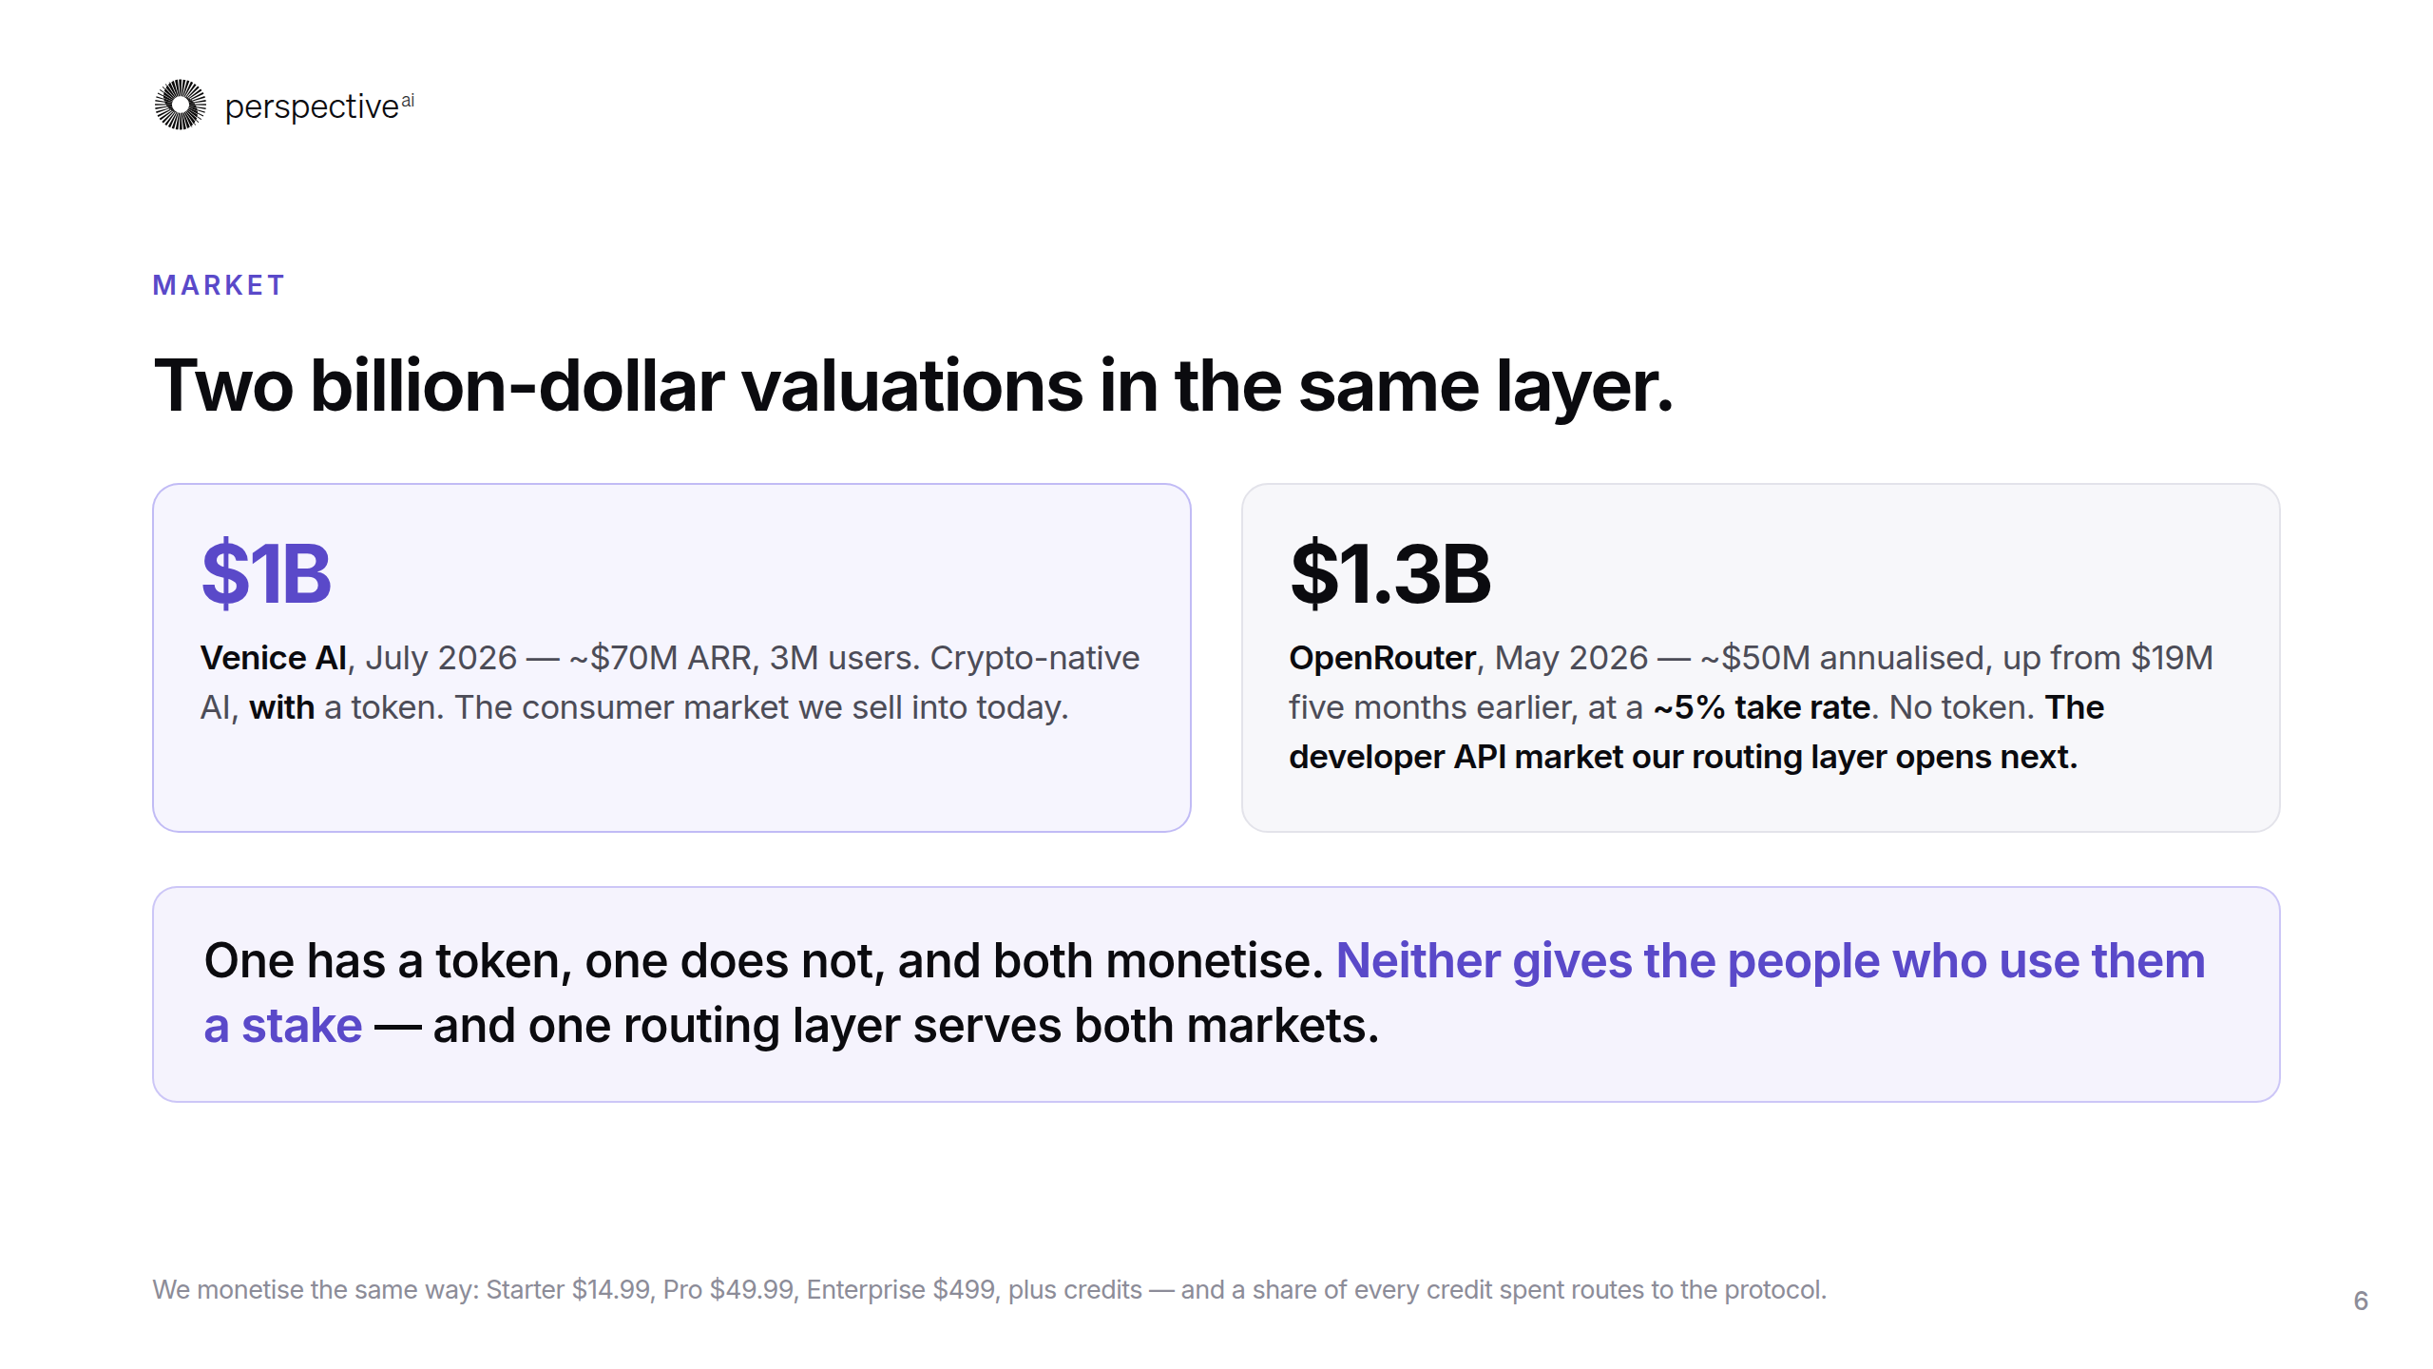Click the pricing footnote about Starter $14.99
This screenshot has width=2433, height=1369.
(989, 1290)
